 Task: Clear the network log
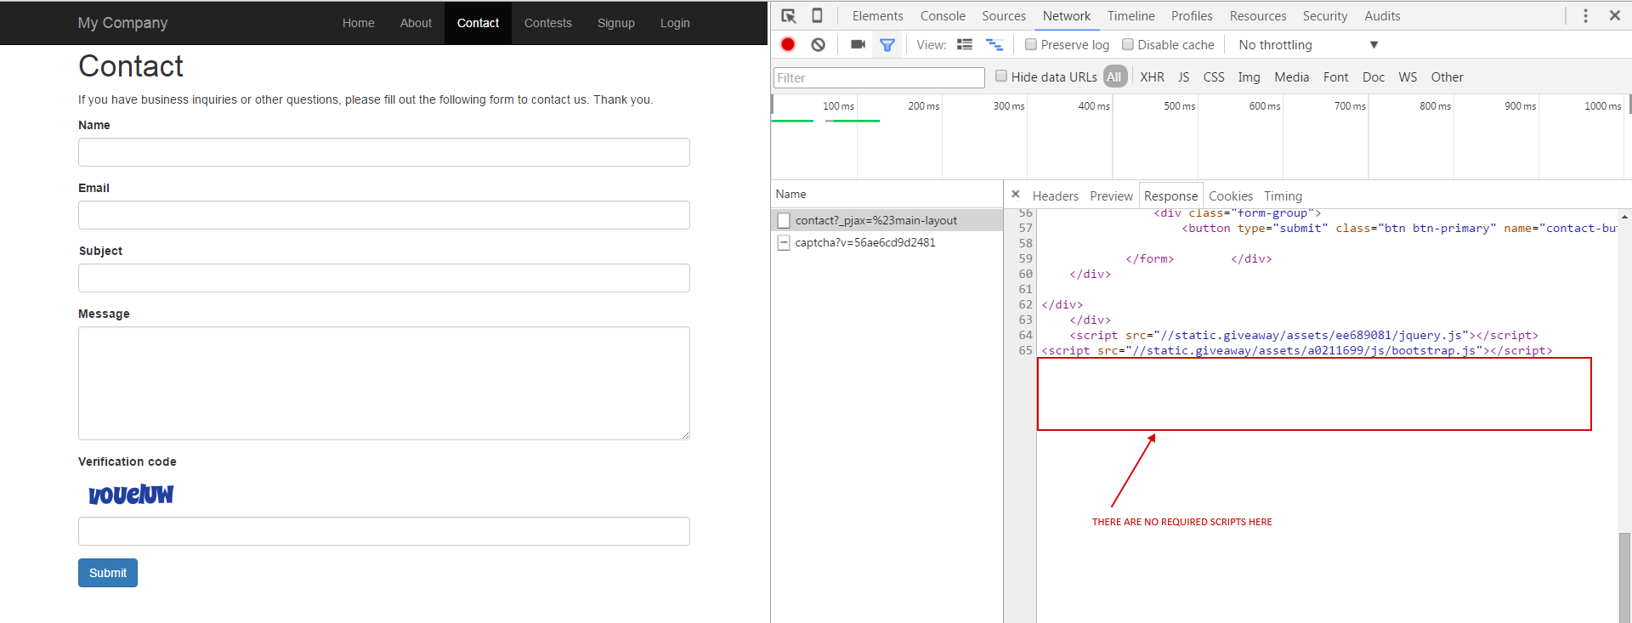click(x=818, y=44)
